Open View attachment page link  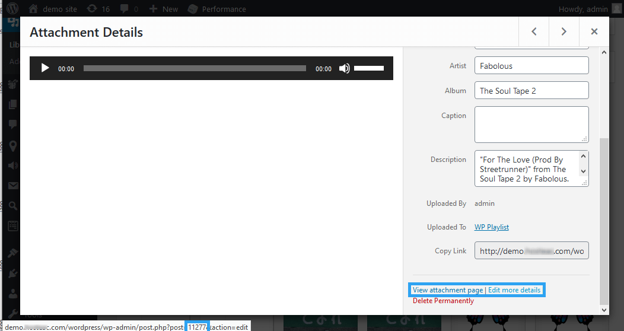pyautogui.click(x=448, y=290)
